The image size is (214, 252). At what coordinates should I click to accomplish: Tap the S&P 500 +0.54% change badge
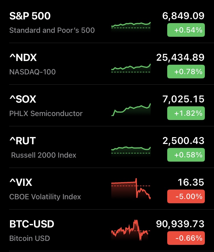coord(186,30)
